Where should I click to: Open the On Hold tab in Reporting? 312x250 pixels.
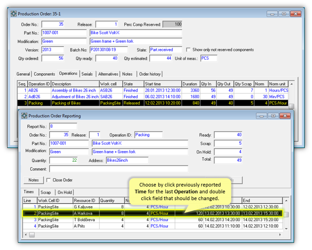tap(65, 192)
